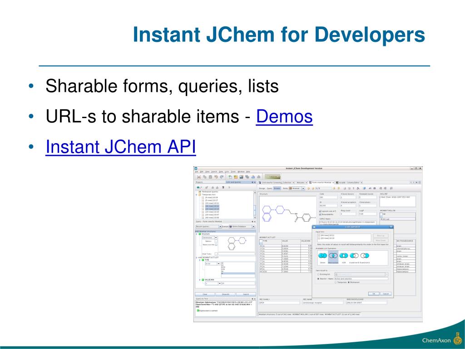Image resolution: width=465 pixels, height=349 pixels.
Task: Open the View menu
Action: click(207, 171)
